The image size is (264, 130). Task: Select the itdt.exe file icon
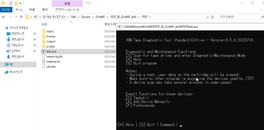coord(43,51)
